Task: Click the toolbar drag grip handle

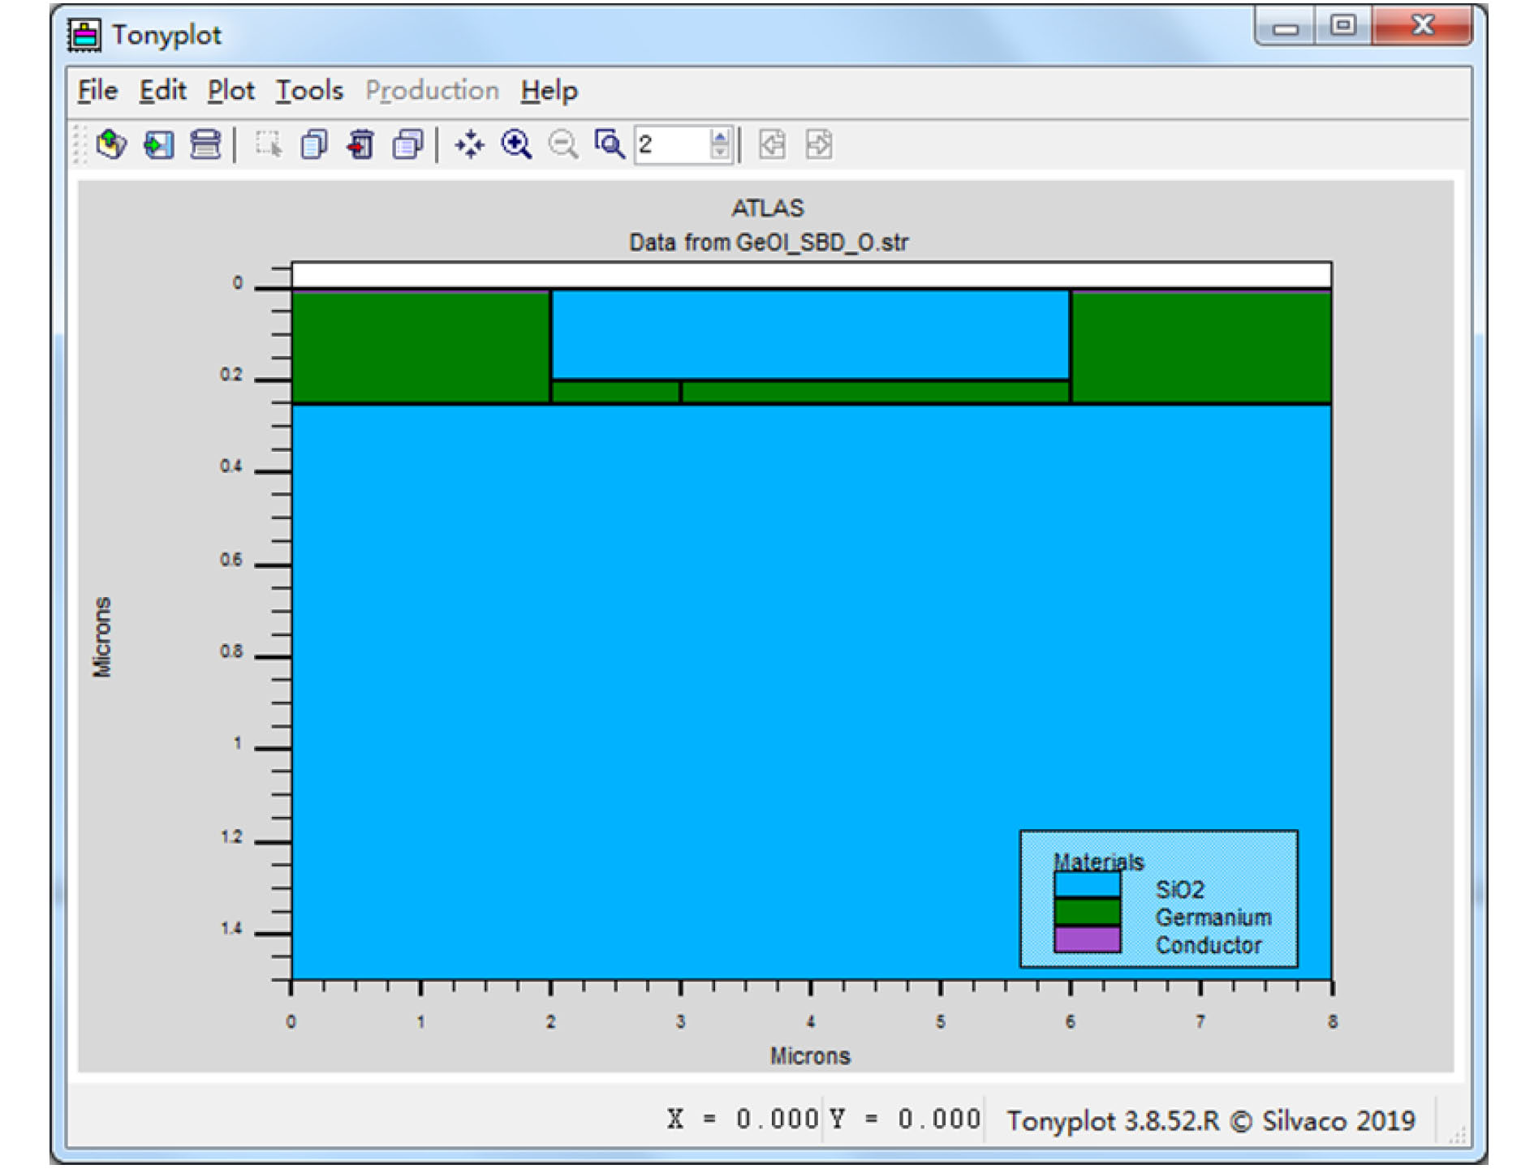Action: click(80, 144)
